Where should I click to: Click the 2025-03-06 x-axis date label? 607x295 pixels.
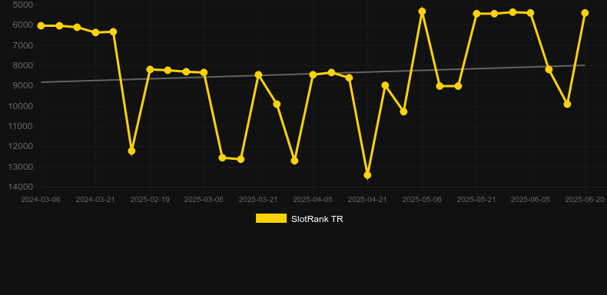204,200
